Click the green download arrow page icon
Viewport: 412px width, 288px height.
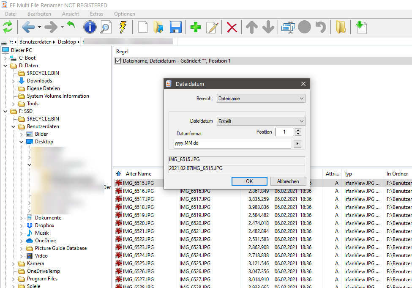click(361, 27)
